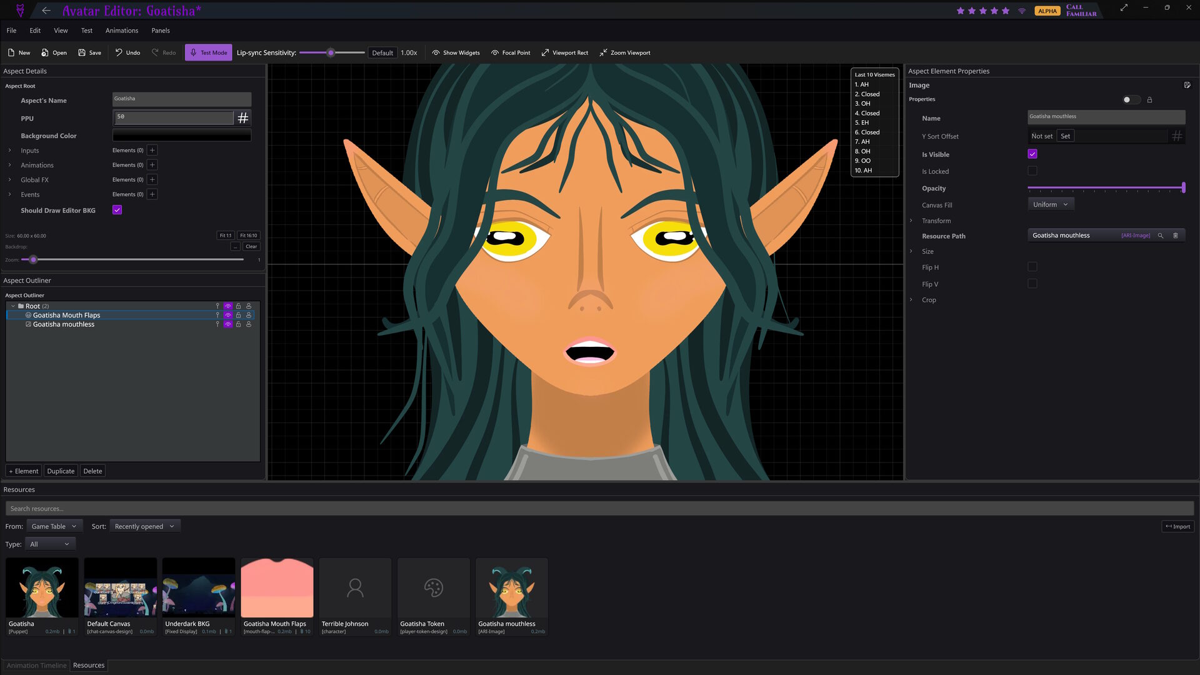Open the Animations menu

[x=122, y=30]
